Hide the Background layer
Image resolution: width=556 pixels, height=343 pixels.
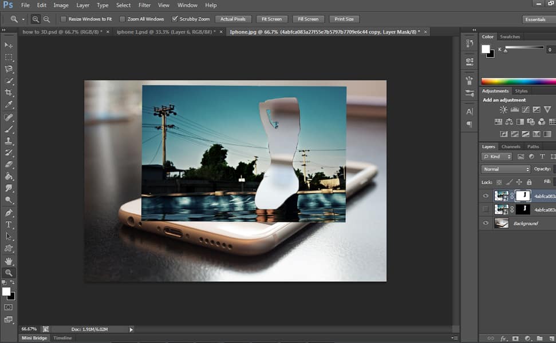486,223
